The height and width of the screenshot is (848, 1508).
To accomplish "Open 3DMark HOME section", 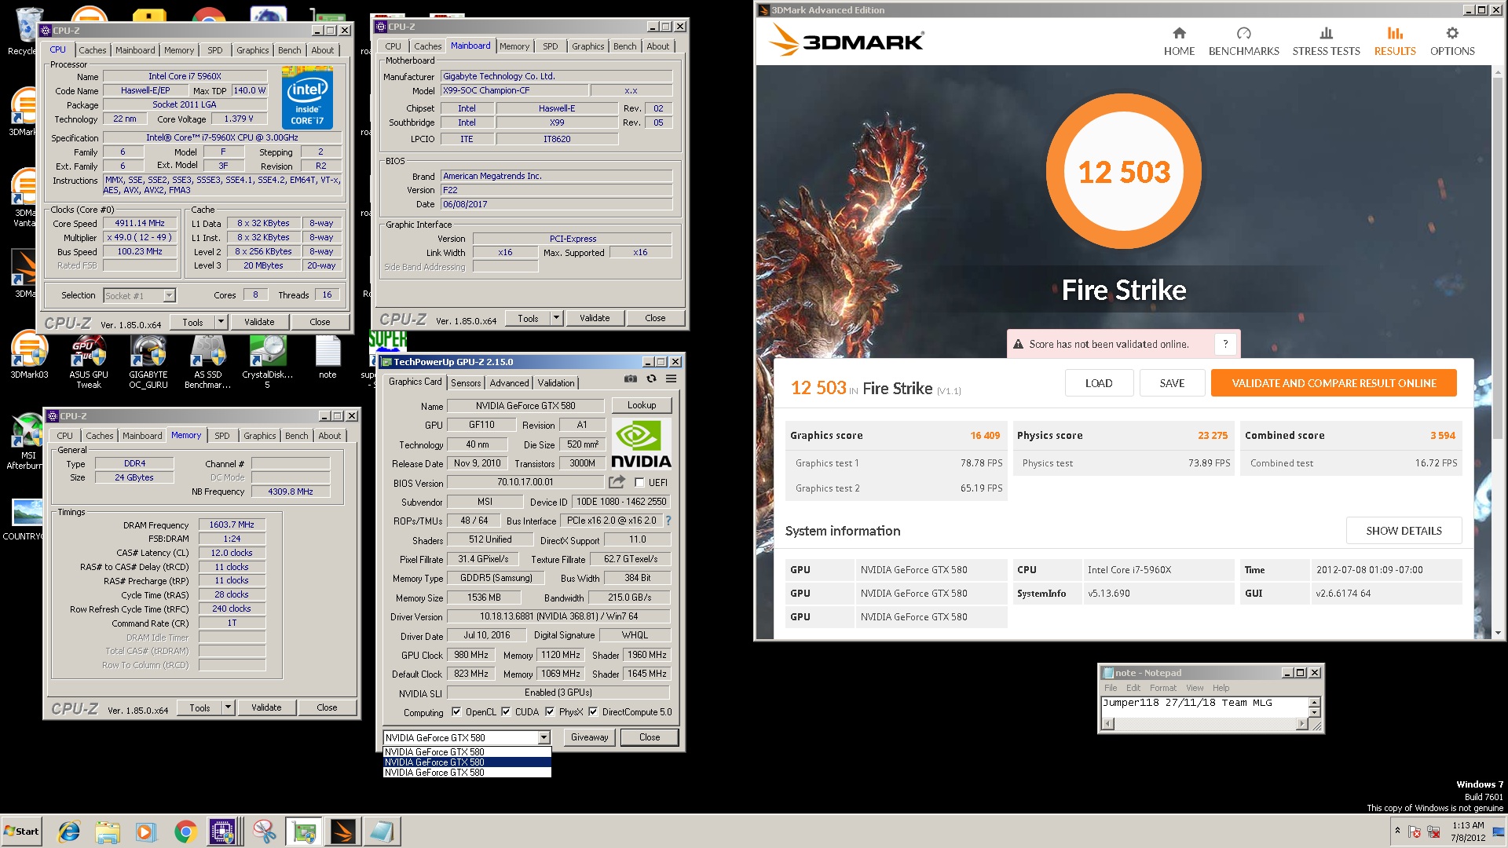I will (x=1179, y=42).
